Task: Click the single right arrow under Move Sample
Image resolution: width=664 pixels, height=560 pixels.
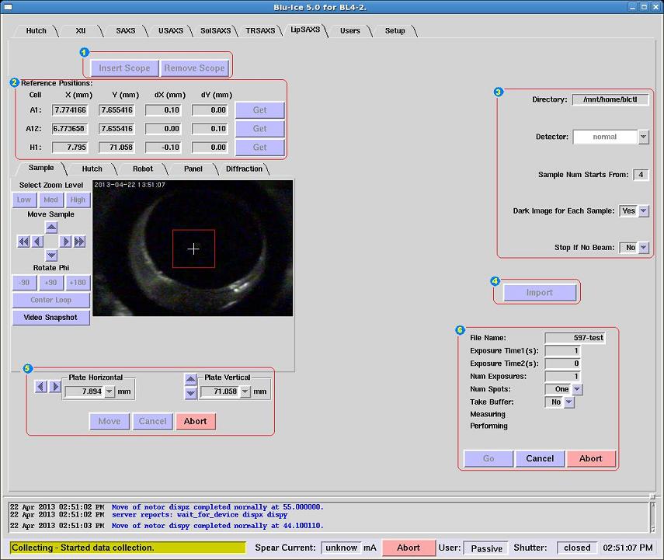Action: 65,242
